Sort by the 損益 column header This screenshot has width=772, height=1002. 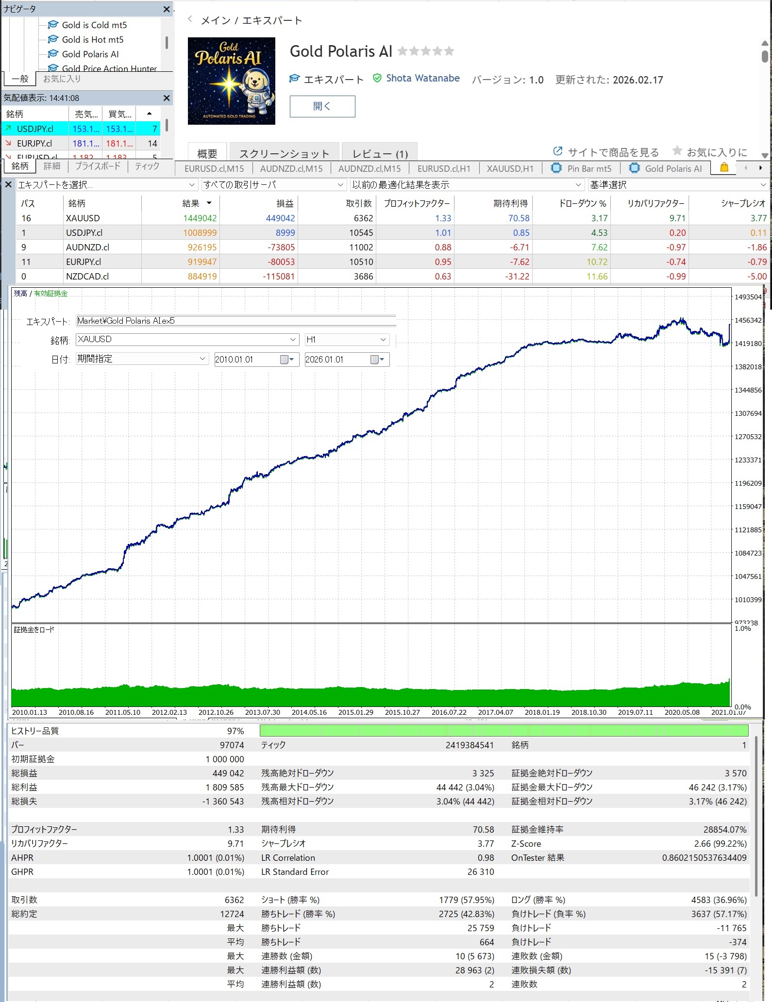coord(259,203)
